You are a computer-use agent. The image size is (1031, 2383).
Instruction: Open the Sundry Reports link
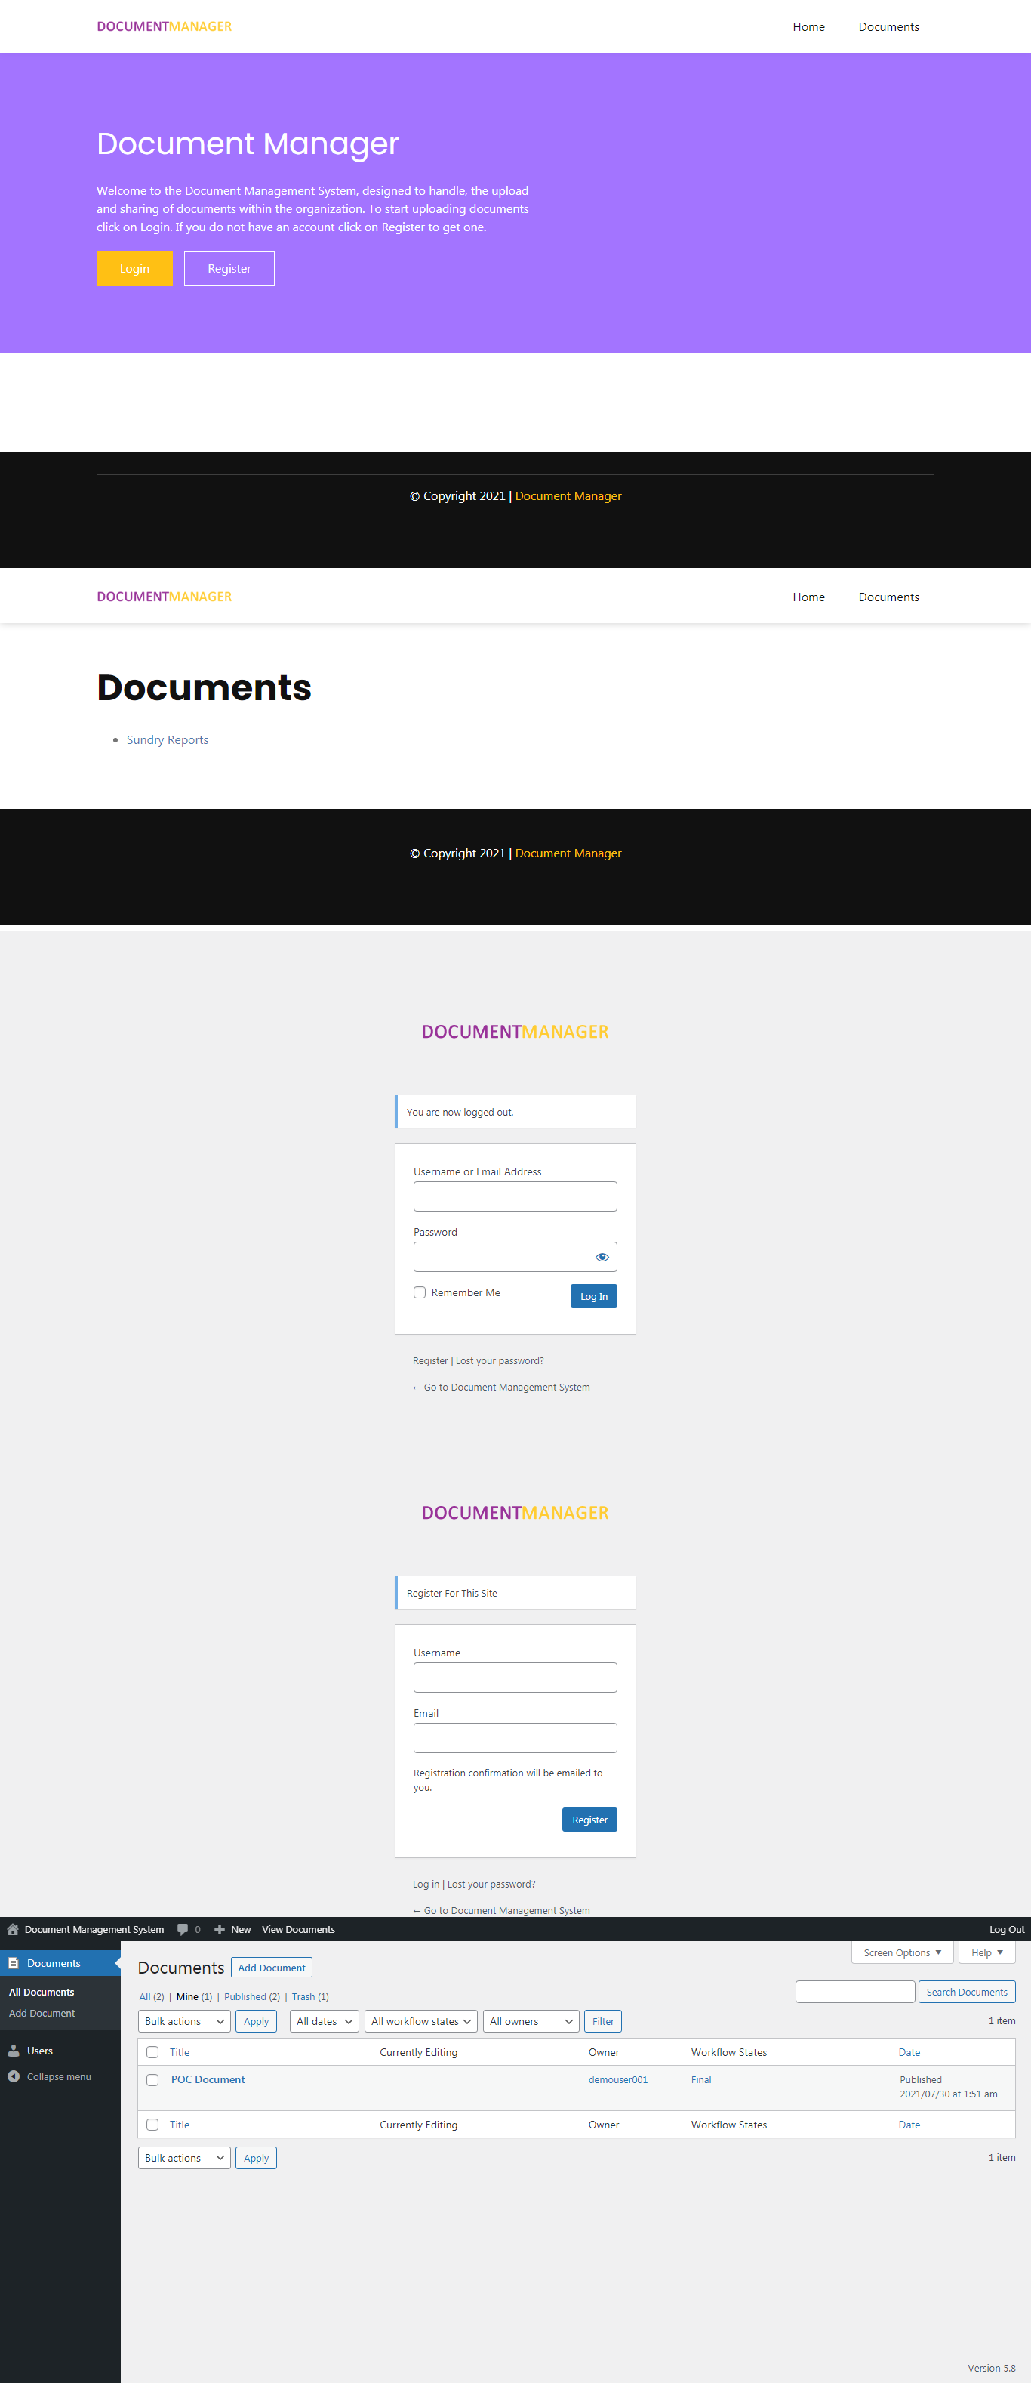click(168, 740)
